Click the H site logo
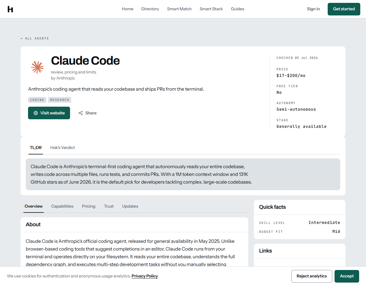366x286 pixels. [10, 9]
